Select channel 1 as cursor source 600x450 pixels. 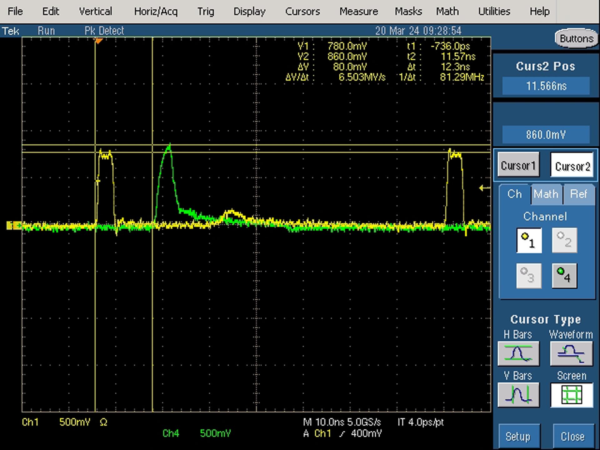529,240
